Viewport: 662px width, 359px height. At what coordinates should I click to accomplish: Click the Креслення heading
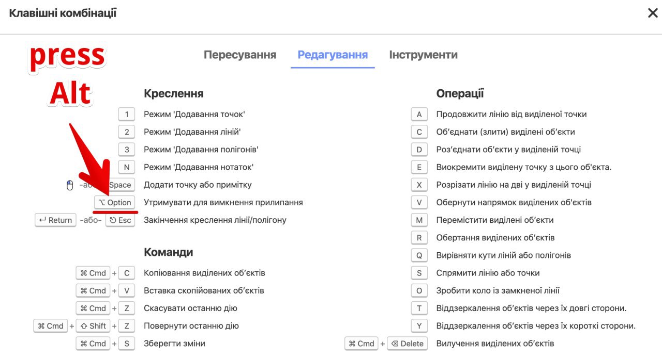click(174, 93)
